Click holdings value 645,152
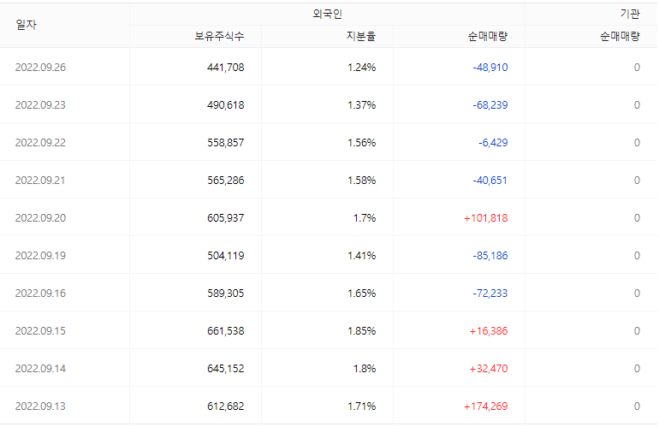 (226, 369)
